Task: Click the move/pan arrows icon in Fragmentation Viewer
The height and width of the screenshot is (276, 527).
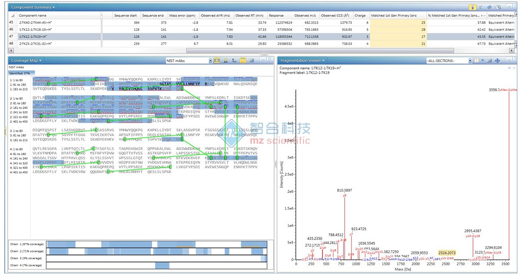Action: [498, 61]
